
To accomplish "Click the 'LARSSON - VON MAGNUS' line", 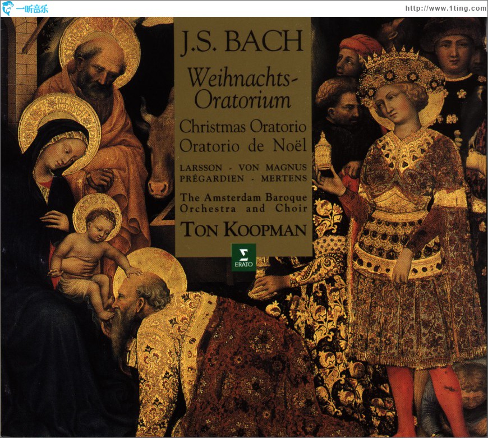I will pyautogui.click(x=243, y=168).
